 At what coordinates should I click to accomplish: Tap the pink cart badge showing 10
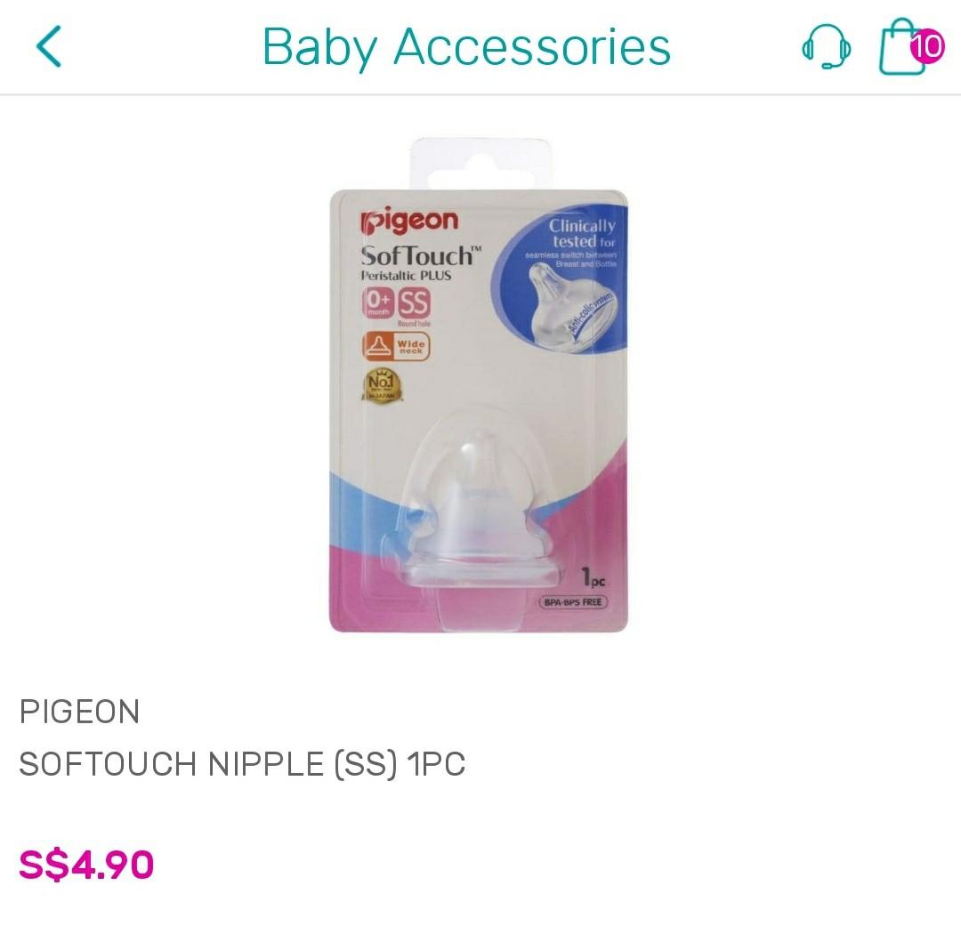[927, 46]
